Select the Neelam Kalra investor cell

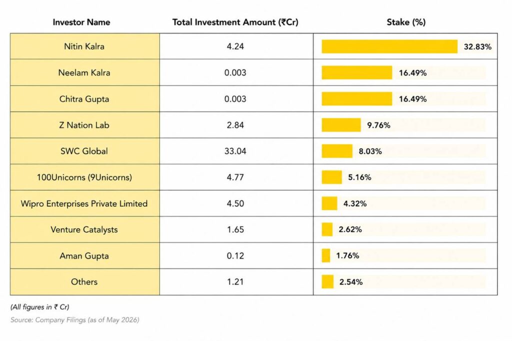[85, 72]
